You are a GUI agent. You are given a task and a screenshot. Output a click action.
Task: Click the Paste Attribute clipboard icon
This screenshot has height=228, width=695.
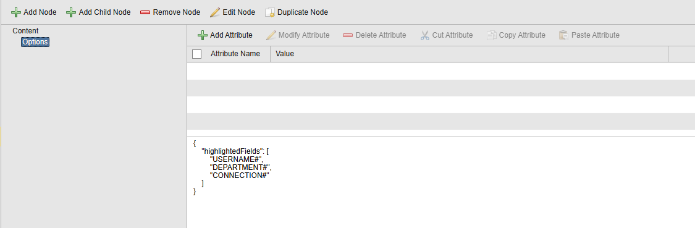point(563,35)
